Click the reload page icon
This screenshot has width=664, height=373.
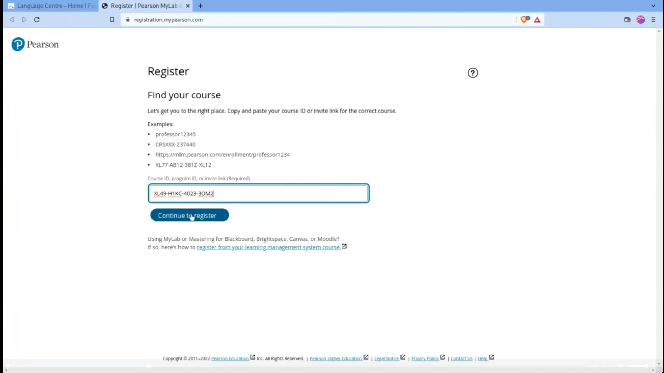(37, 20)
